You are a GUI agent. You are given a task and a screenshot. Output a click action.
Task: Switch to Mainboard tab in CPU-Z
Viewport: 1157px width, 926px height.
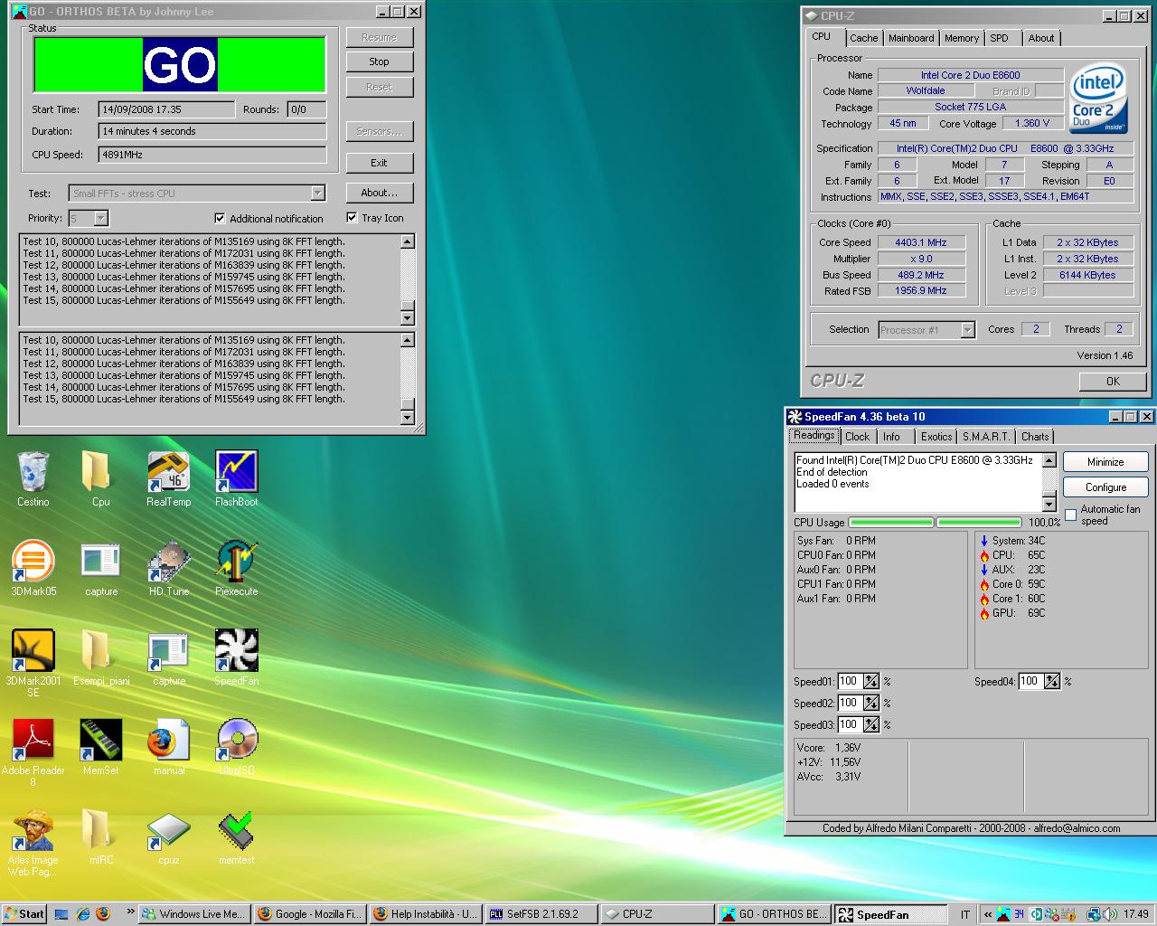pyautogui.click(x=911, y=38)
